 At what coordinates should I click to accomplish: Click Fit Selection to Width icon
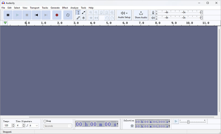pos(101,12)
